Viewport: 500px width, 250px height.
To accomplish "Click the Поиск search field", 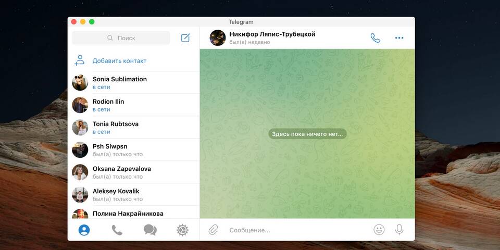I will coord(121,38).
